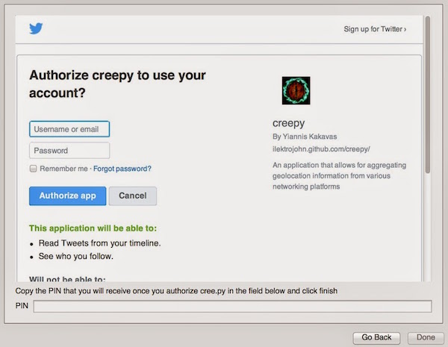The image size is (448, 347).
Task: Click the Go Back button
Action: pos(376,337)
